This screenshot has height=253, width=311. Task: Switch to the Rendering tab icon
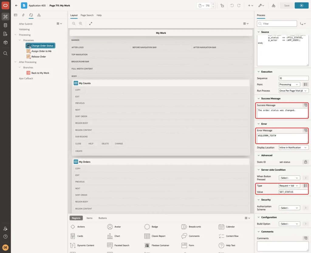16,15
